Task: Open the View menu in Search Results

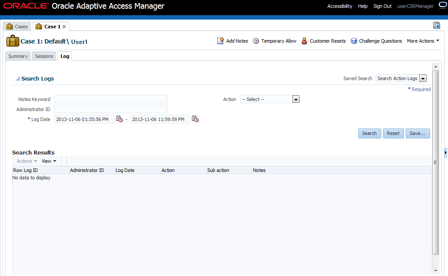Action: tap(49, 161)
